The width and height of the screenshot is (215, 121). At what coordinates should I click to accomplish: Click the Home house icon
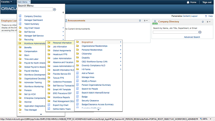[188, 2]
